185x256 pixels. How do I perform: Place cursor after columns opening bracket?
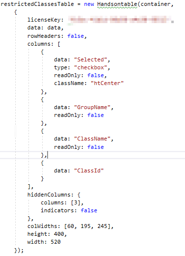60,44
